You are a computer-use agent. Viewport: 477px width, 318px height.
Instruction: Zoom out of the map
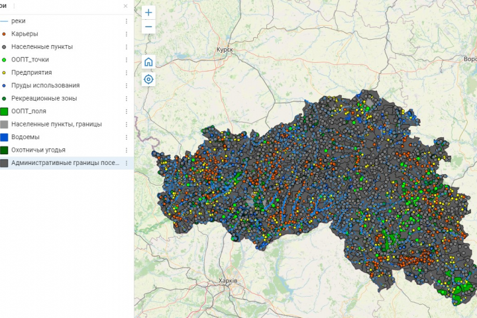(148, 27)
